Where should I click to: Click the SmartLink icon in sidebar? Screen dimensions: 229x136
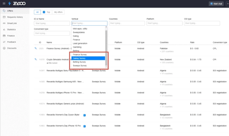(4, 23)
